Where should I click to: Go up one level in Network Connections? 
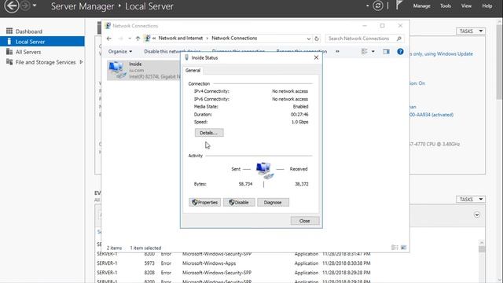138,39
